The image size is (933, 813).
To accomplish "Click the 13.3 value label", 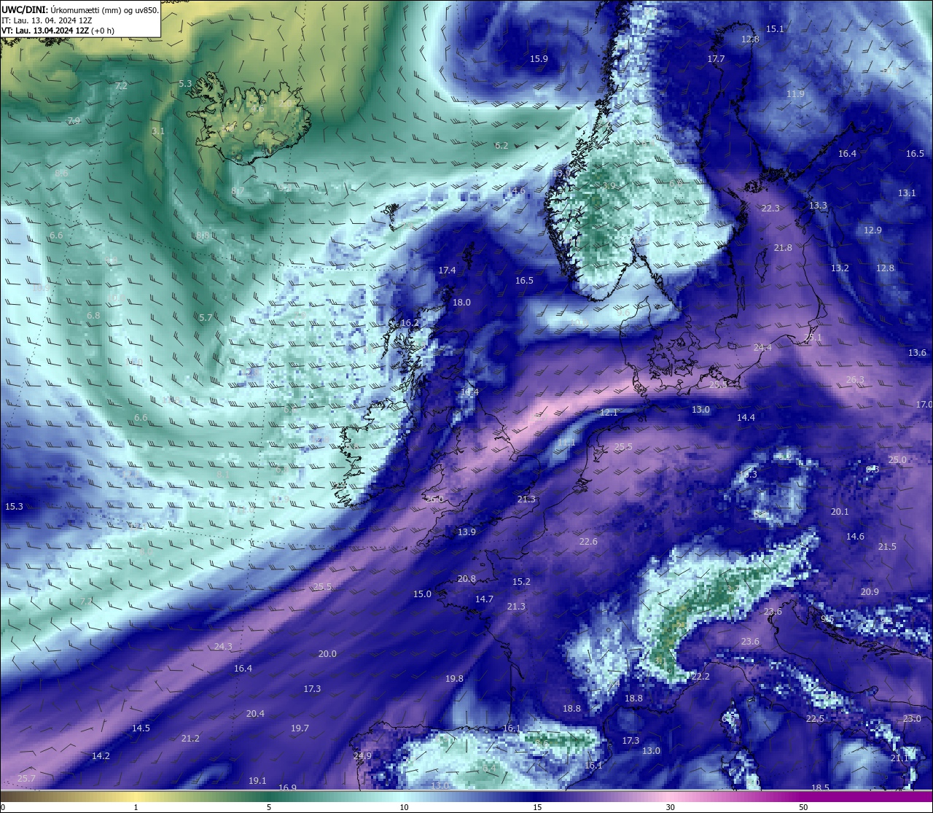I will [x=818, y=206].
